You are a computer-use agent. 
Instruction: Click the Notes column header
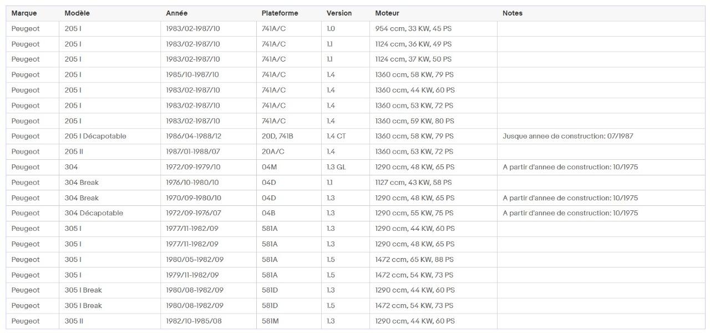(512, 13)
